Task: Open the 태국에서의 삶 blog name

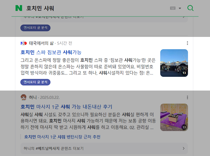Action: [x=41, y=43]
